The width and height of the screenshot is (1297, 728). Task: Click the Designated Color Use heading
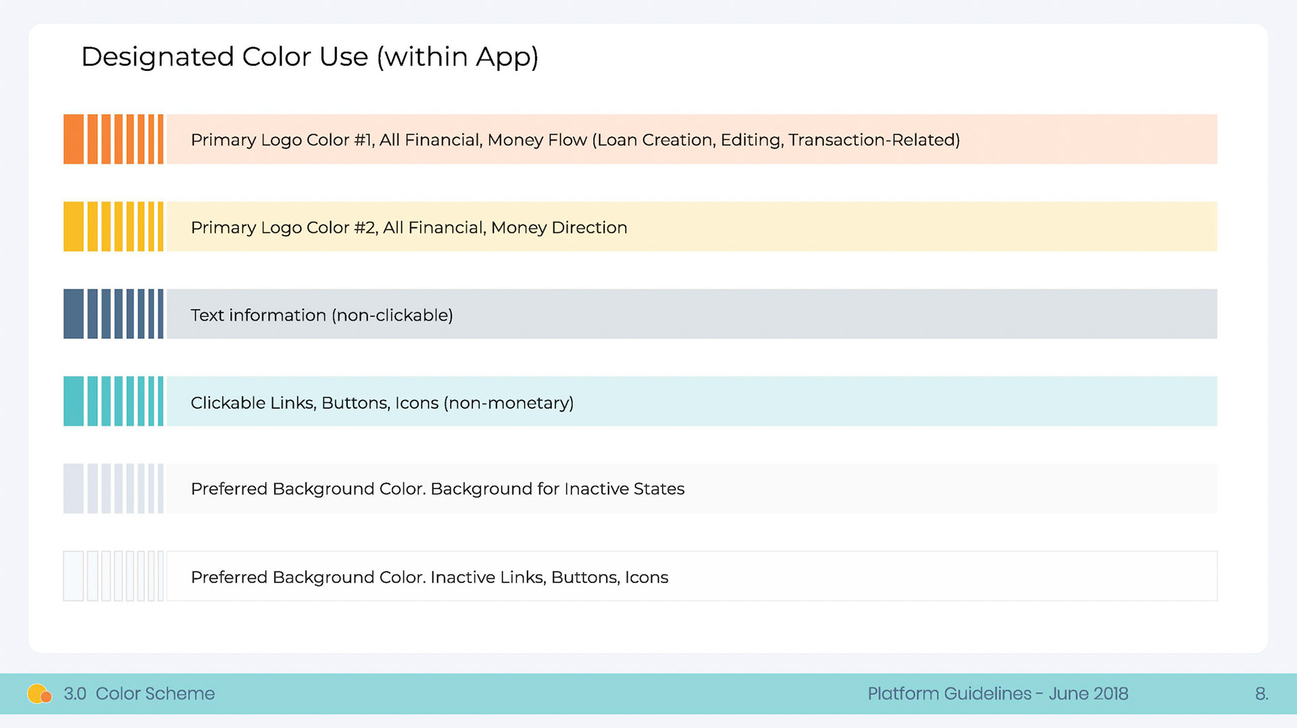(x=309, y=57)
